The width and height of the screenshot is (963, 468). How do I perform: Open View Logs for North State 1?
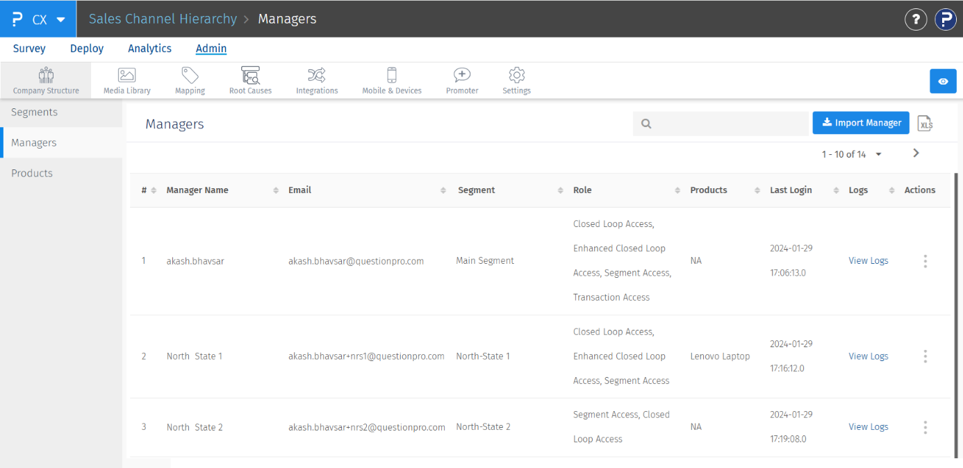point(869,356)
